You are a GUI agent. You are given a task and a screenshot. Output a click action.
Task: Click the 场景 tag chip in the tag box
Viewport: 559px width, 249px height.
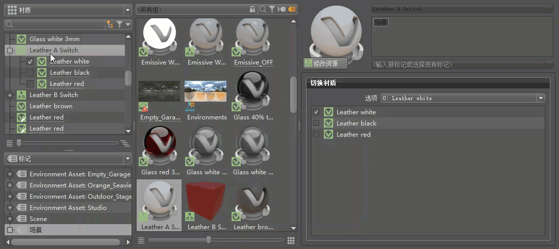pos(381,22)
